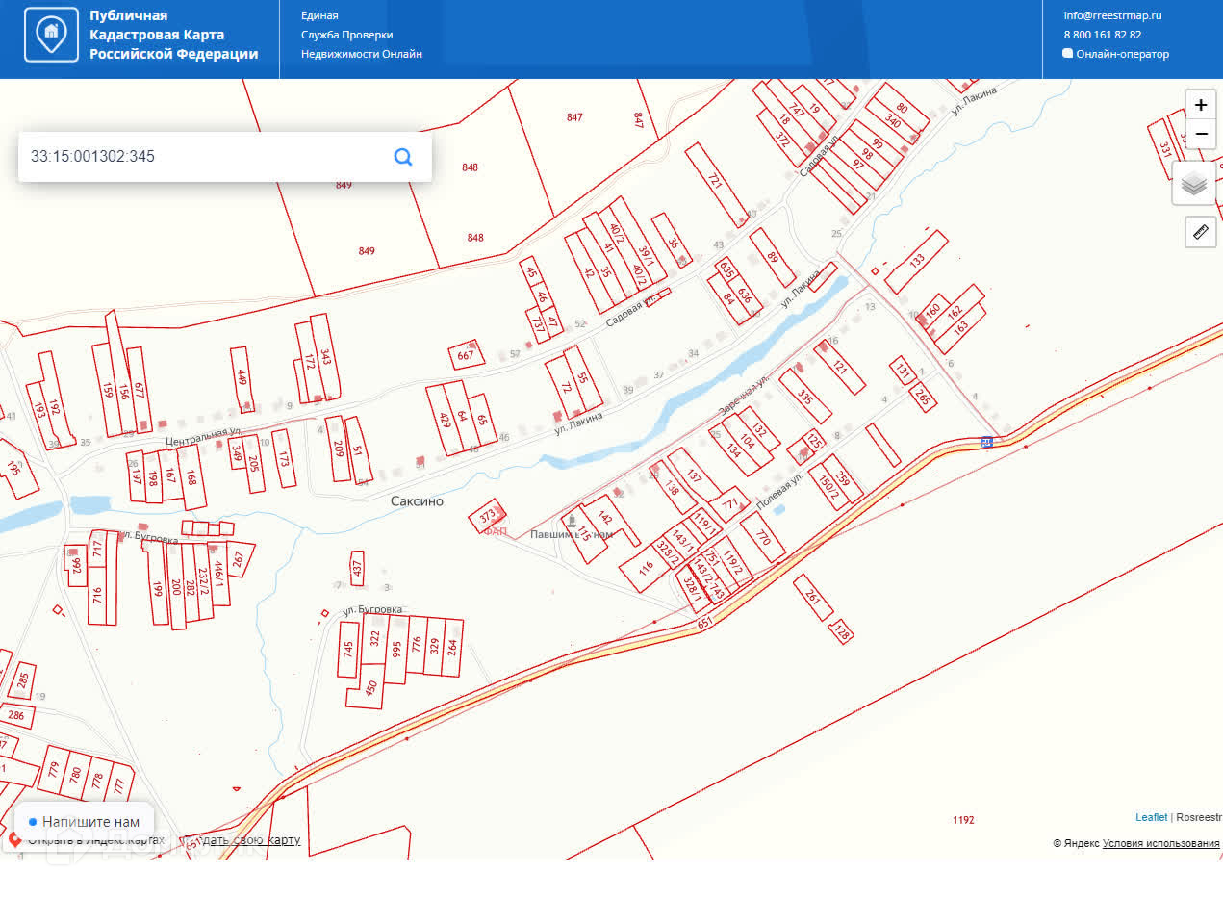1223x898 pixels.
Task: Open the Leaflet attribution link
Action: [x=1151, y=817]
